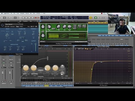Open the User Default preset menu
This screenshot has height=101, width=135.
tap(14, 24)
